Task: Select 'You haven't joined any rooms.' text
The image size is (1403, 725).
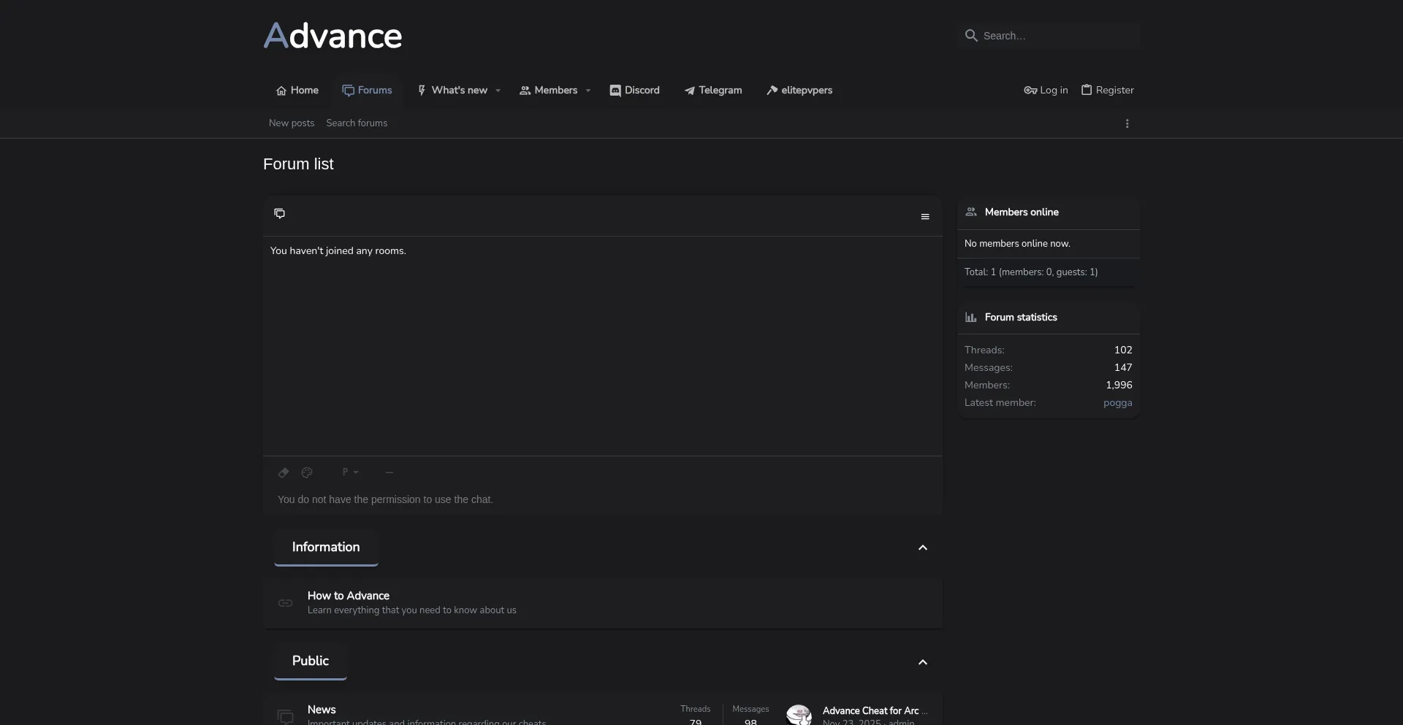Action: 338,251
